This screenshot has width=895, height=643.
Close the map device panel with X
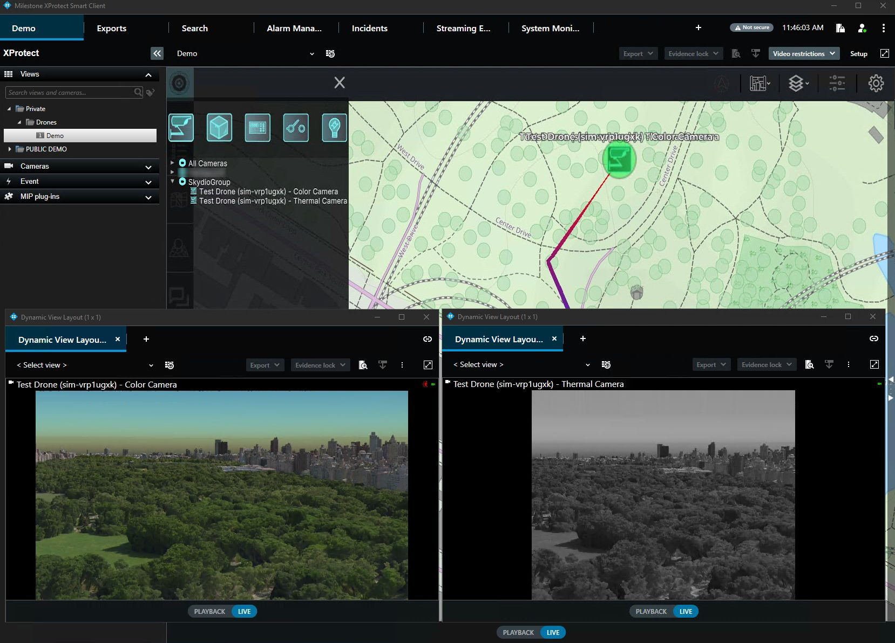[x=340, y=82]
